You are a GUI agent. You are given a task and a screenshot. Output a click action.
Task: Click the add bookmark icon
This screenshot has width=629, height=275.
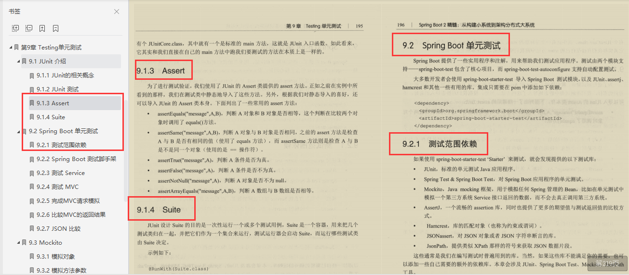point(42,28)
